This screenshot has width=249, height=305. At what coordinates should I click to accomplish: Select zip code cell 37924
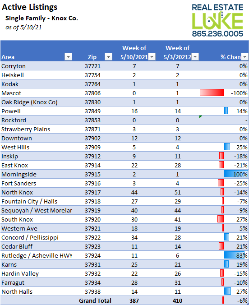click(x=92, y=255)
